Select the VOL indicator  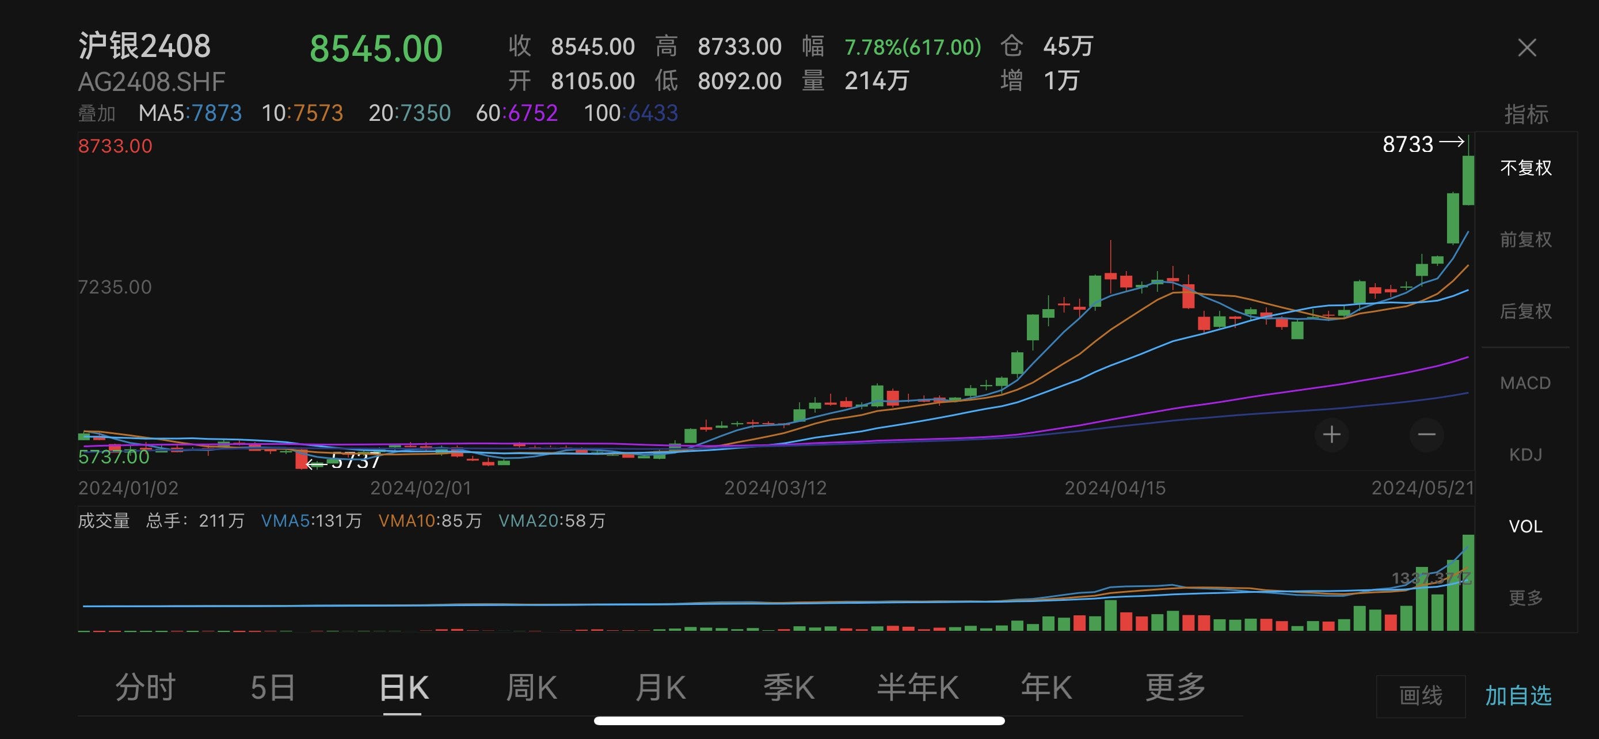[1525, 526]
